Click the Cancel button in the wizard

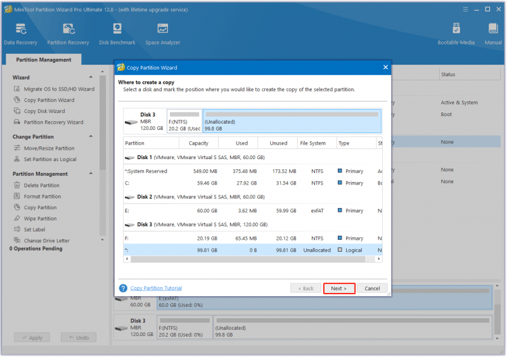372,289
